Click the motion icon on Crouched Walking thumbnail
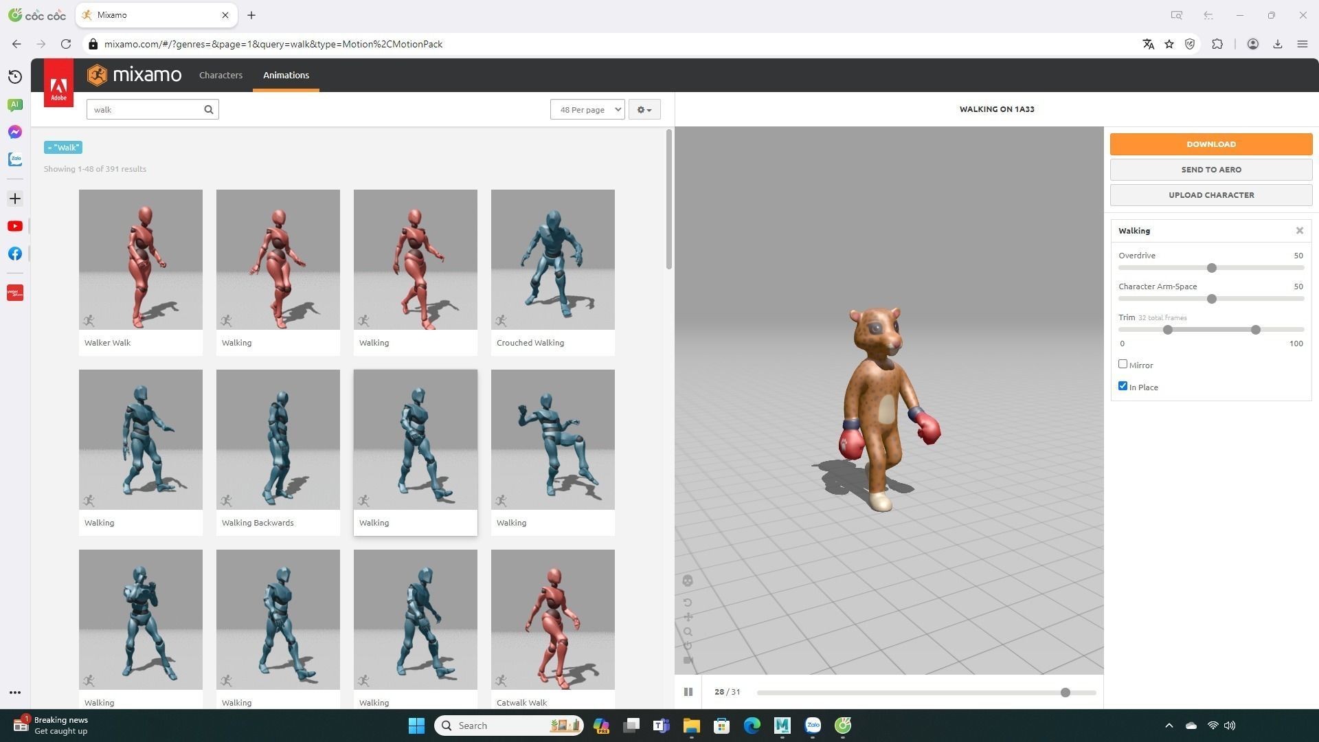 coord(501,321)
